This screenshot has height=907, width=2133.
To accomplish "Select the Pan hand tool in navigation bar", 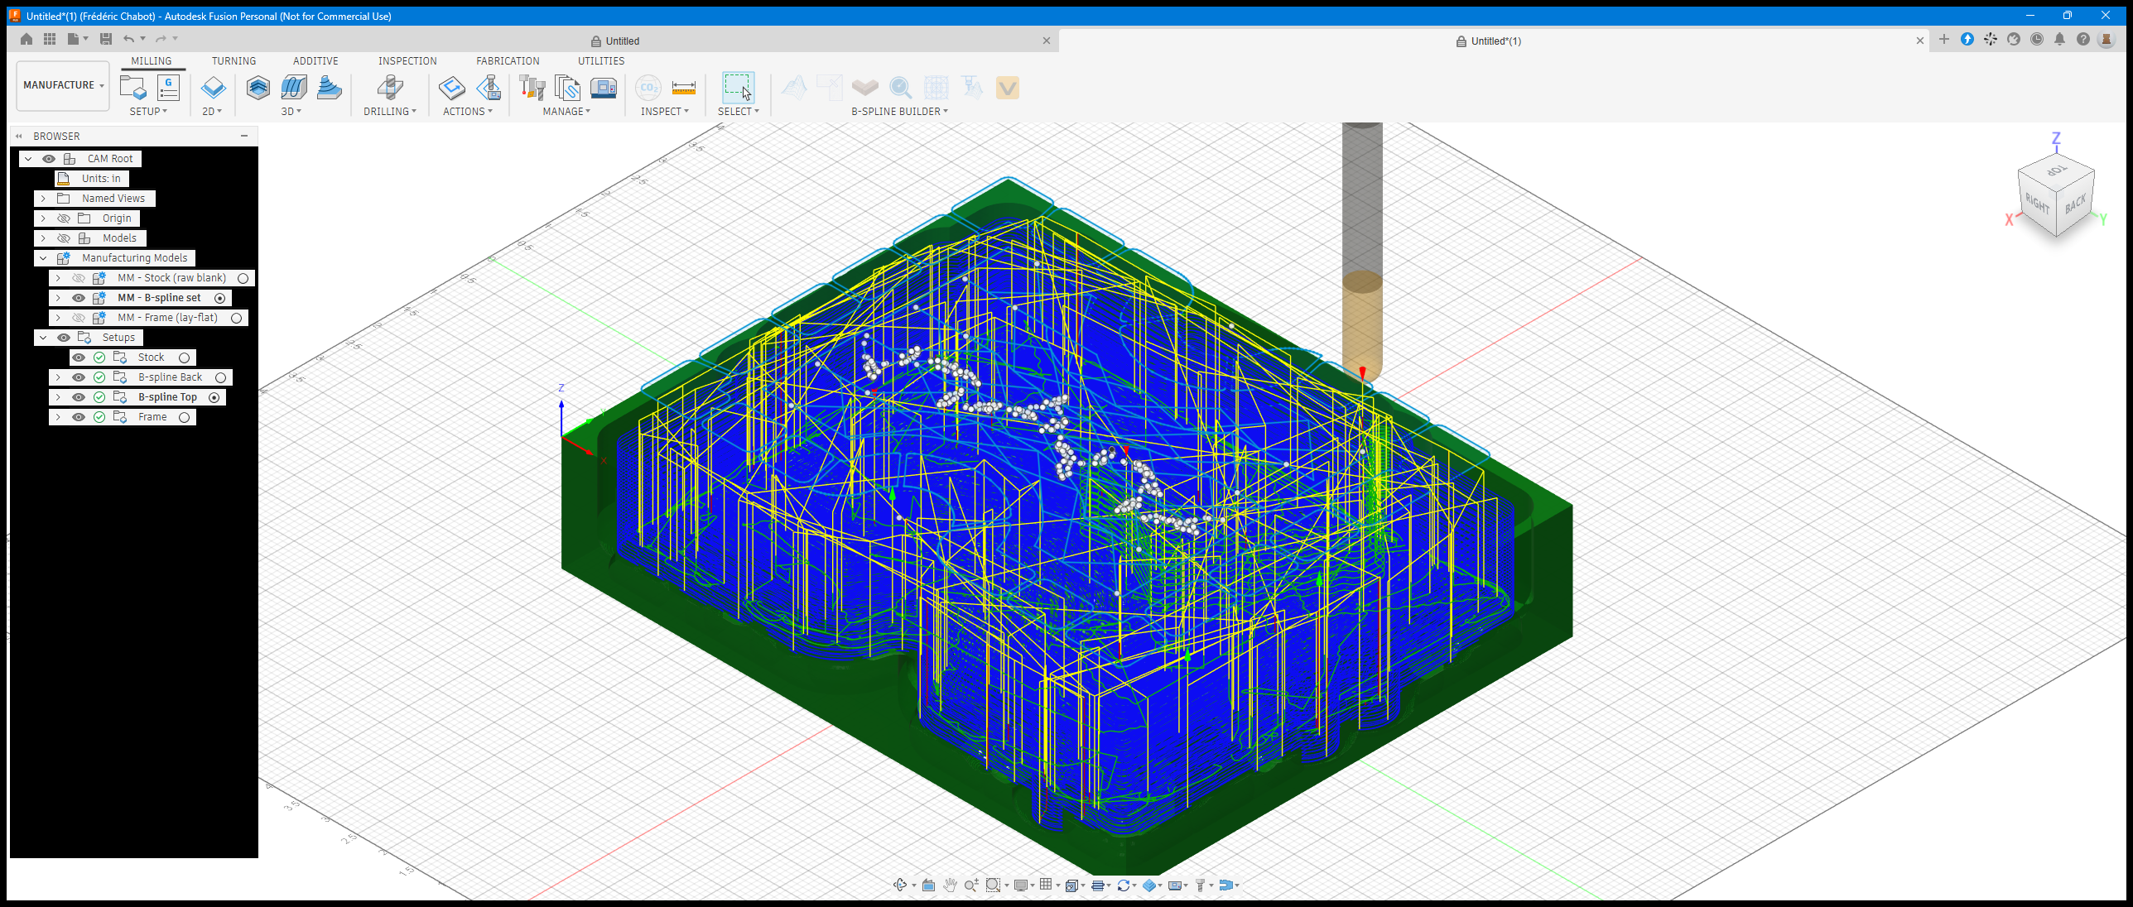I will (950, 885).
